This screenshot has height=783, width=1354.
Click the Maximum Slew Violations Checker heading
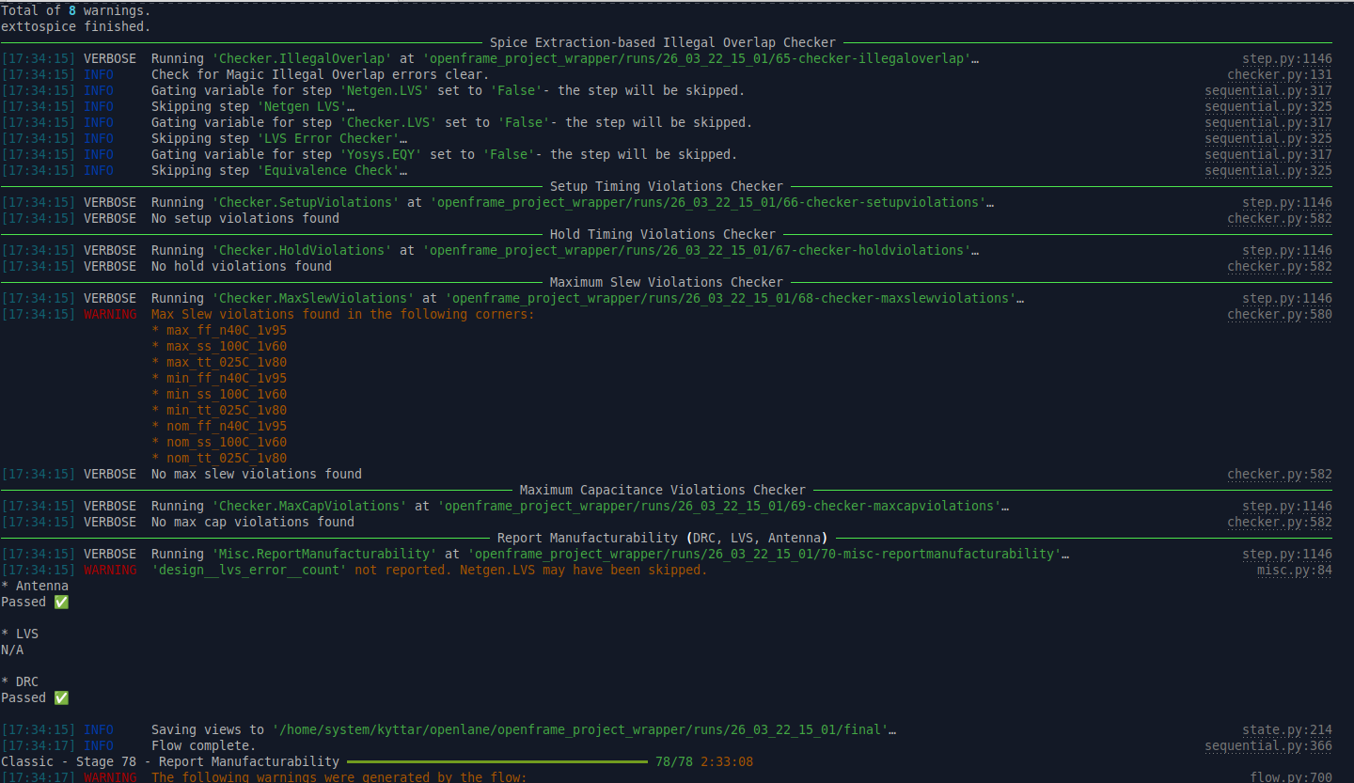point(666,282)
